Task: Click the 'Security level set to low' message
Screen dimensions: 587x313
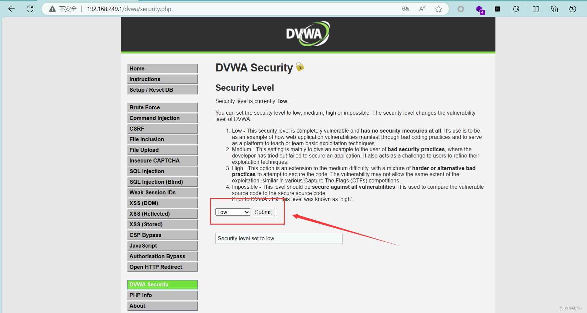Action: [x=279, y=238]
